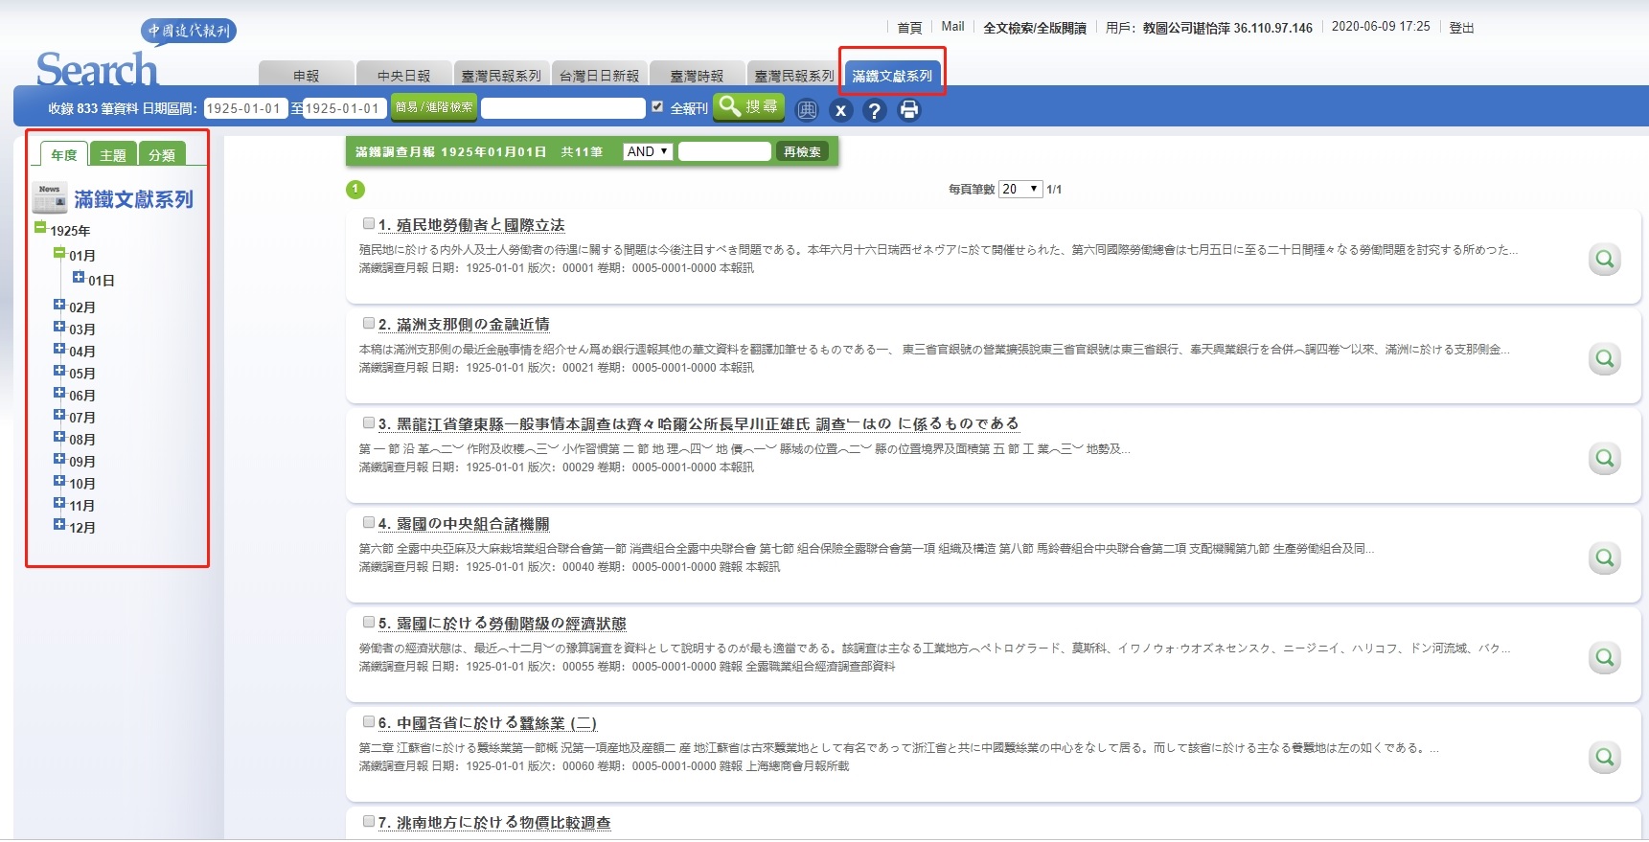Open the 每頁筆數 per-page dropdown
The image size is (1649, 842).
pyautogui.click(x=1019, y=189)
